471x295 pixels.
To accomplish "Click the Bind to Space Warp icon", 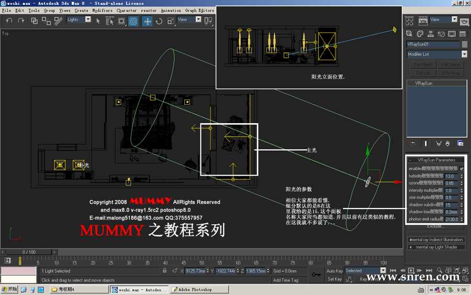I will coord(58,21).
